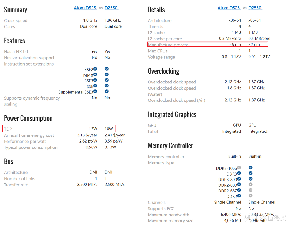Click the TDP label
The width and height of the screenshot is (289, 225).
pyautogui.click(x=8, y=129)
